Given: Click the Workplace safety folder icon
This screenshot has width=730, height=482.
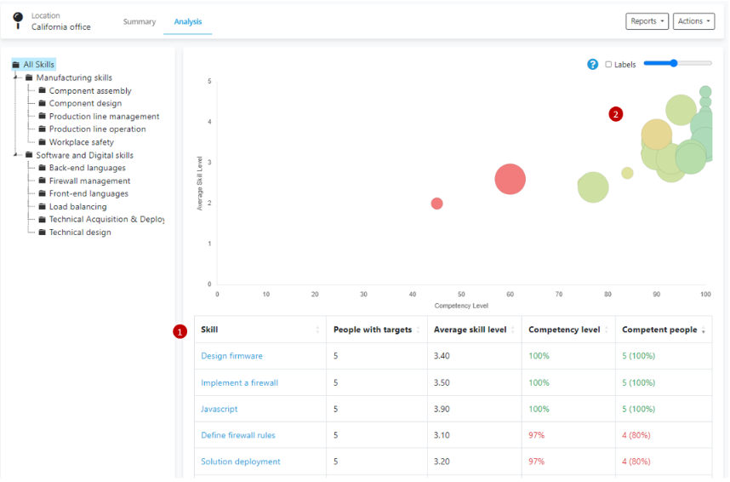Looking at the screenshot, I should (x=42, y=142).
